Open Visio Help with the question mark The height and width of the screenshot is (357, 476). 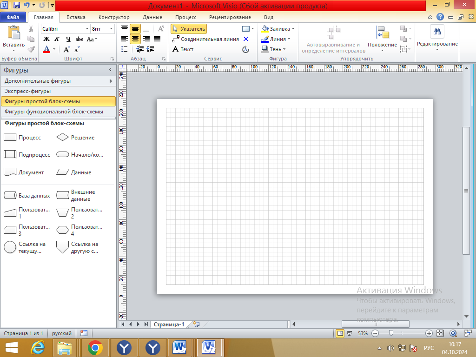440,17
